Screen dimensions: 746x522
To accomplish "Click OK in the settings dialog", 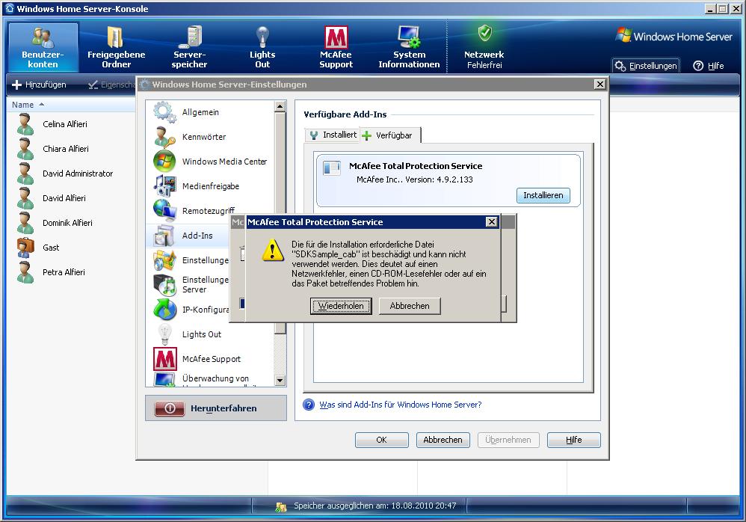I will [x=381, y=440].
